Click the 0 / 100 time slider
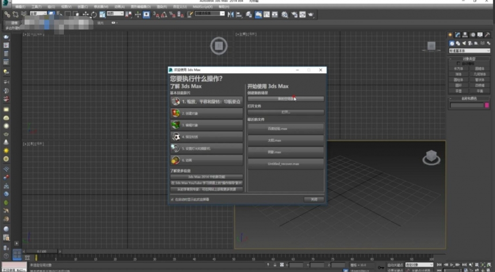The width and height of the screenshot is (495, 272). click(x=41, y=251)
